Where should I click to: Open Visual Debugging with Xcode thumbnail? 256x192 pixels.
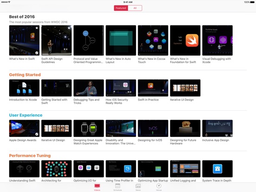click(x=218, y=40)
